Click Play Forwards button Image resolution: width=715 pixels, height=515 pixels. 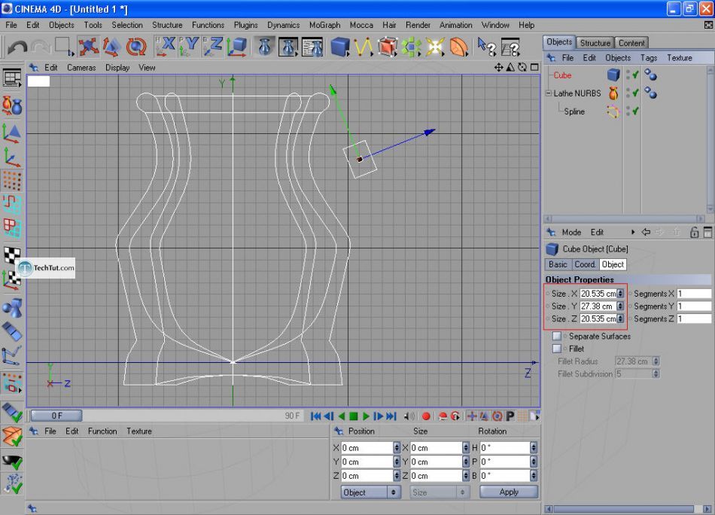(366, 416)
